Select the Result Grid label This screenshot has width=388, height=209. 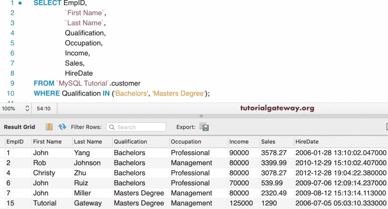click(20, 127)
